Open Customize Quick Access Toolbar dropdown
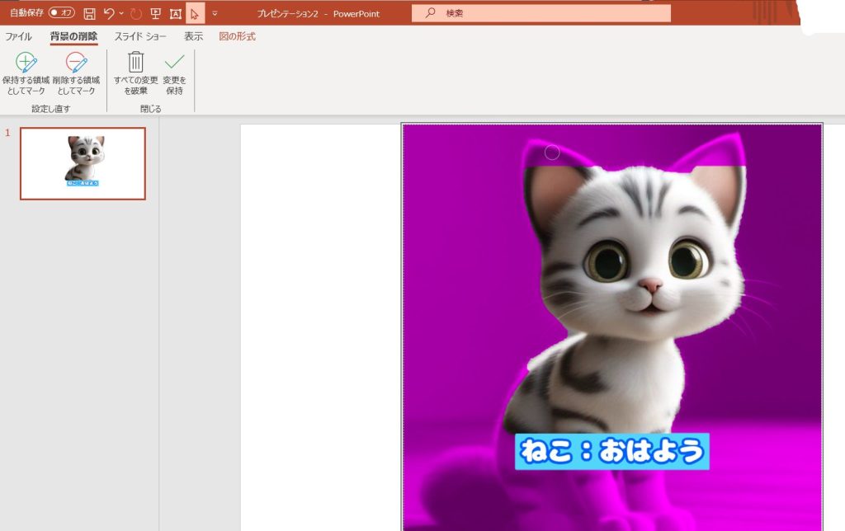The width and height of the screenshot is (845, 531). point(215,13)
